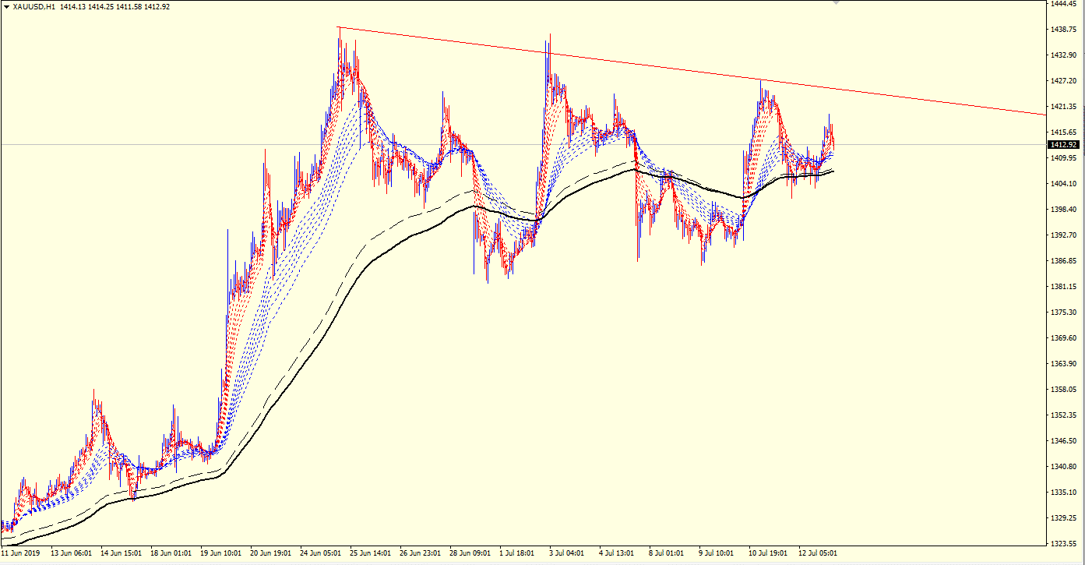Click the 1381.15 price axis label
The image size is (1085, 565).
1063,287
